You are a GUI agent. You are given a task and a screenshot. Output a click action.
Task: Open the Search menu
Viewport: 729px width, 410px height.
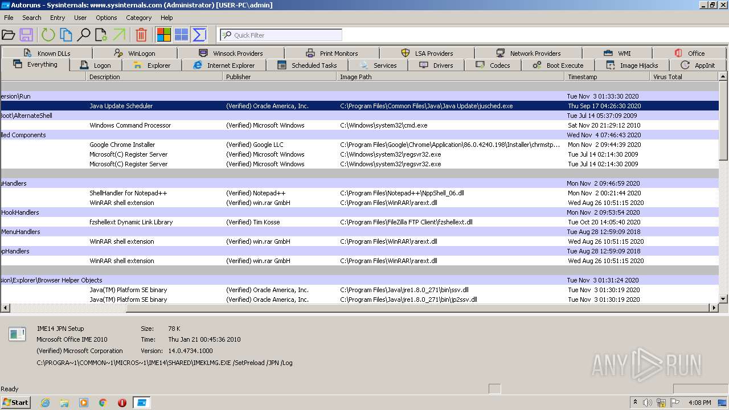[32, 18]
